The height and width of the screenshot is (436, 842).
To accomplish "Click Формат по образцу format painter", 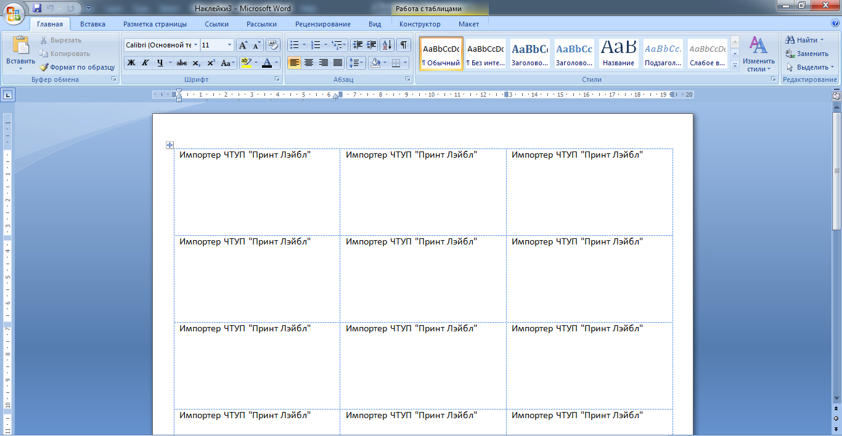I will pos(77,67).
